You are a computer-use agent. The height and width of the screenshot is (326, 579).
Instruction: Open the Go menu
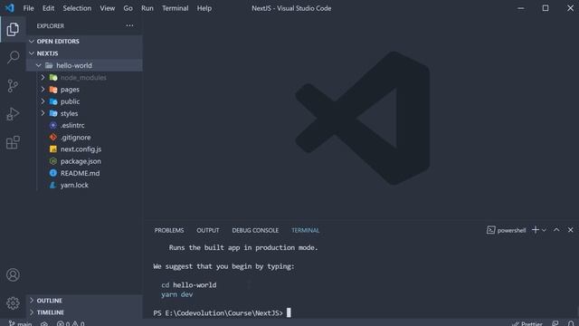click(128, 8)
